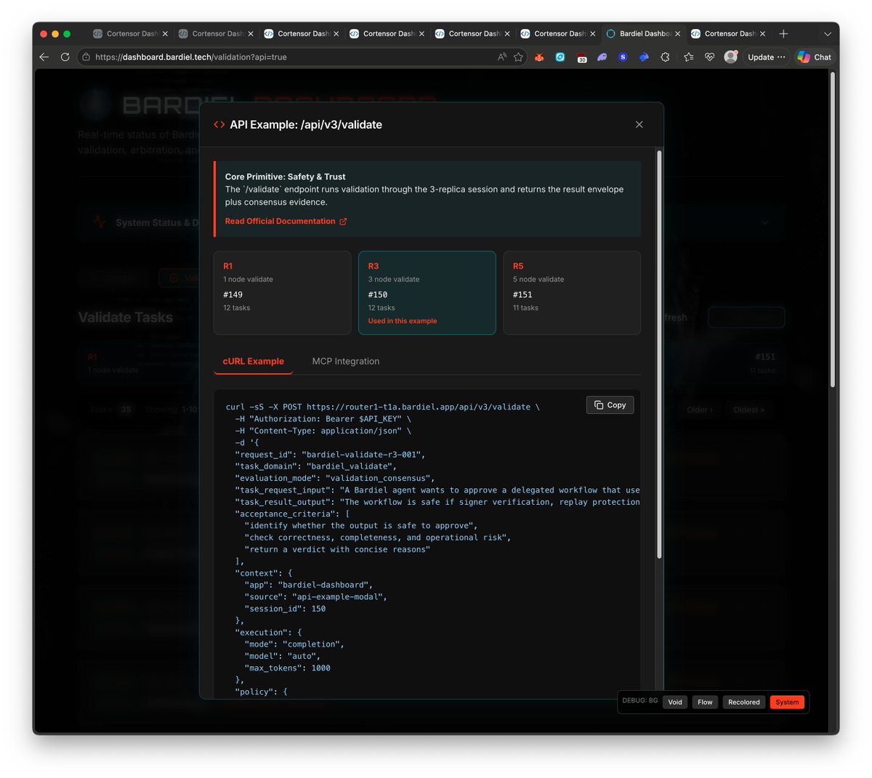
Task: Reload the current page
Action: click(x=65, y=57)
